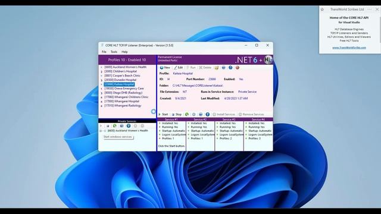
Task: Click Running: No under Service #1
Action: tap(169, 127)
